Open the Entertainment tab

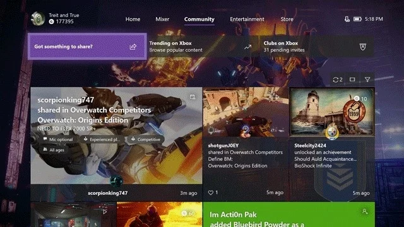pyautogui.click(x=247, y=20)
